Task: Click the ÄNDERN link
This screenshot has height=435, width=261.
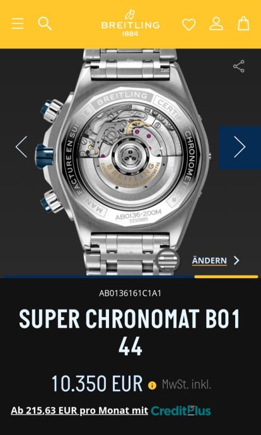Action: click(209, 261)
